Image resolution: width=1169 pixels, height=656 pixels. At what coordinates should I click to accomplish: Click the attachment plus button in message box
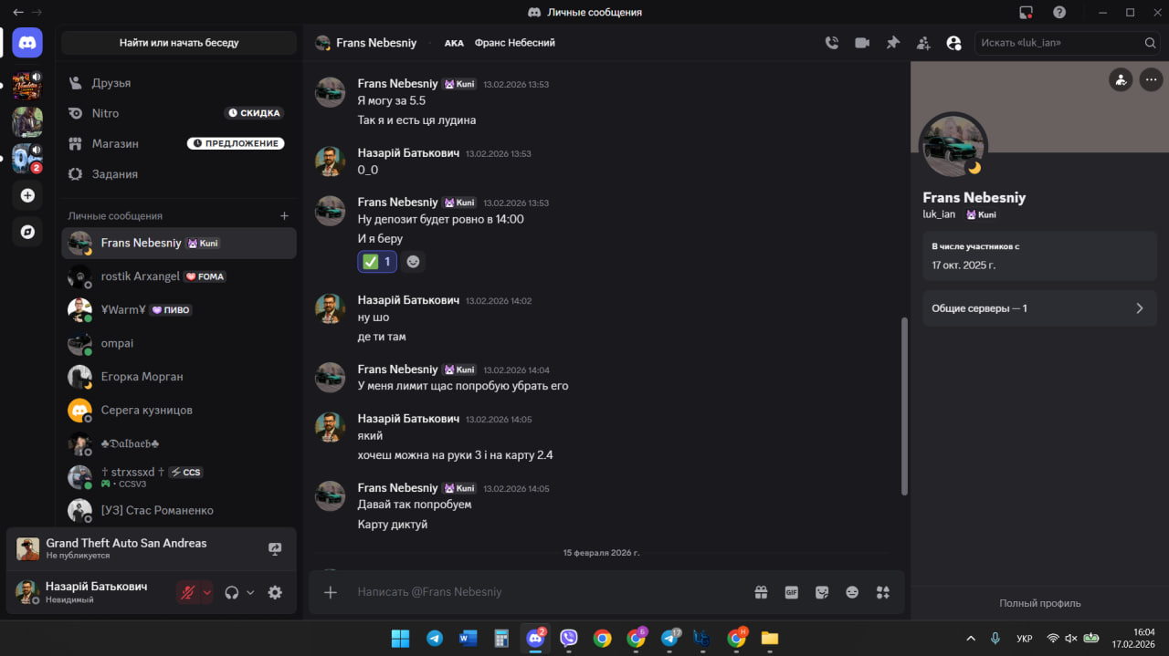[331, 592]
